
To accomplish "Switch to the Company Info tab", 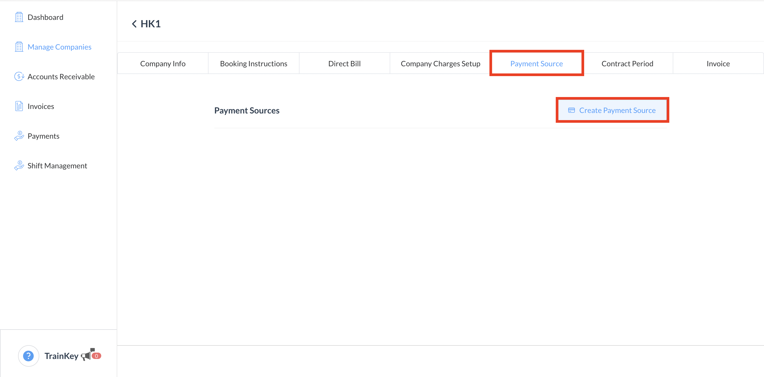I will click(163, 63).
